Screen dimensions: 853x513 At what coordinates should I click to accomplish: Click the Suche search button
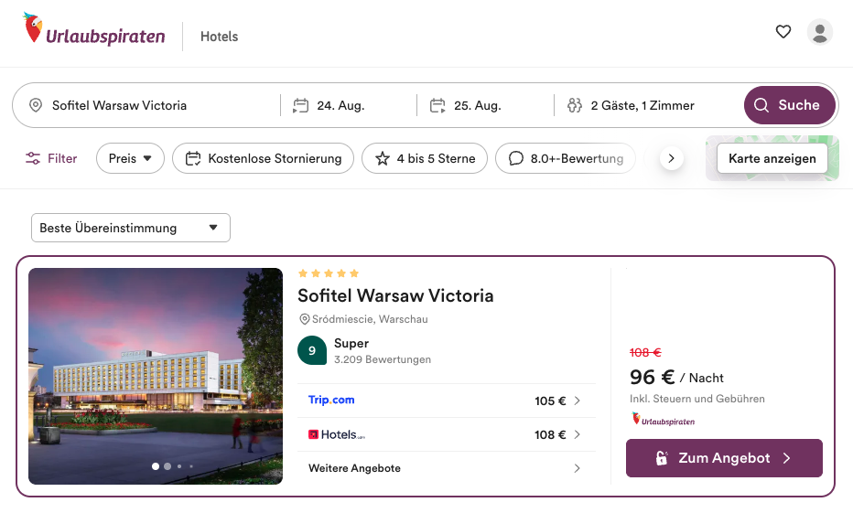(789, 105)
